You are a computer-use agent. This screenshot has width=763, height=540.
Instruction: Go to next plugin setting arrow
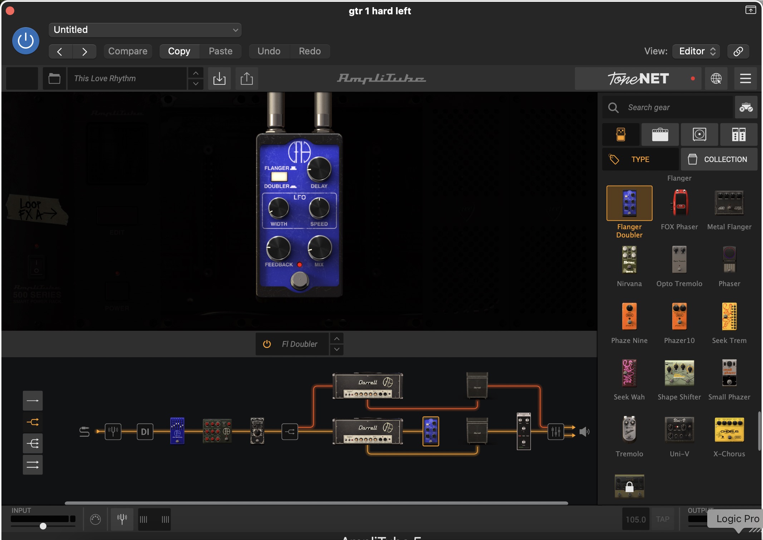coord(84,51)
